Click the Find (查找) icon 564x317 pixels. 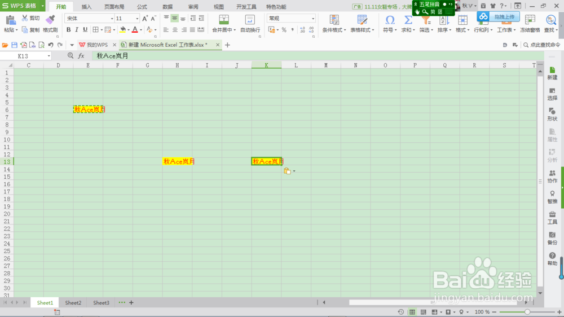coord(550,20)
